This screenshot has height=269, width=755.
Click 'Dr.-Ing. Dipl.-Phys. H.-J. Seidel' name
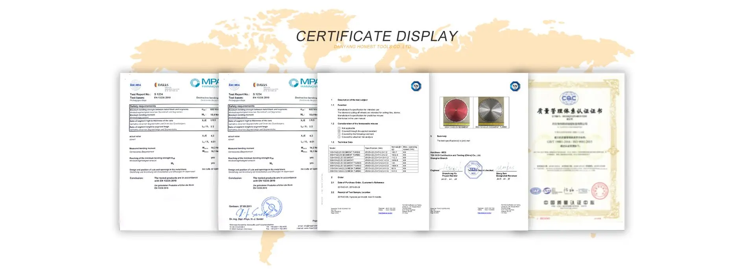[246, 219]
